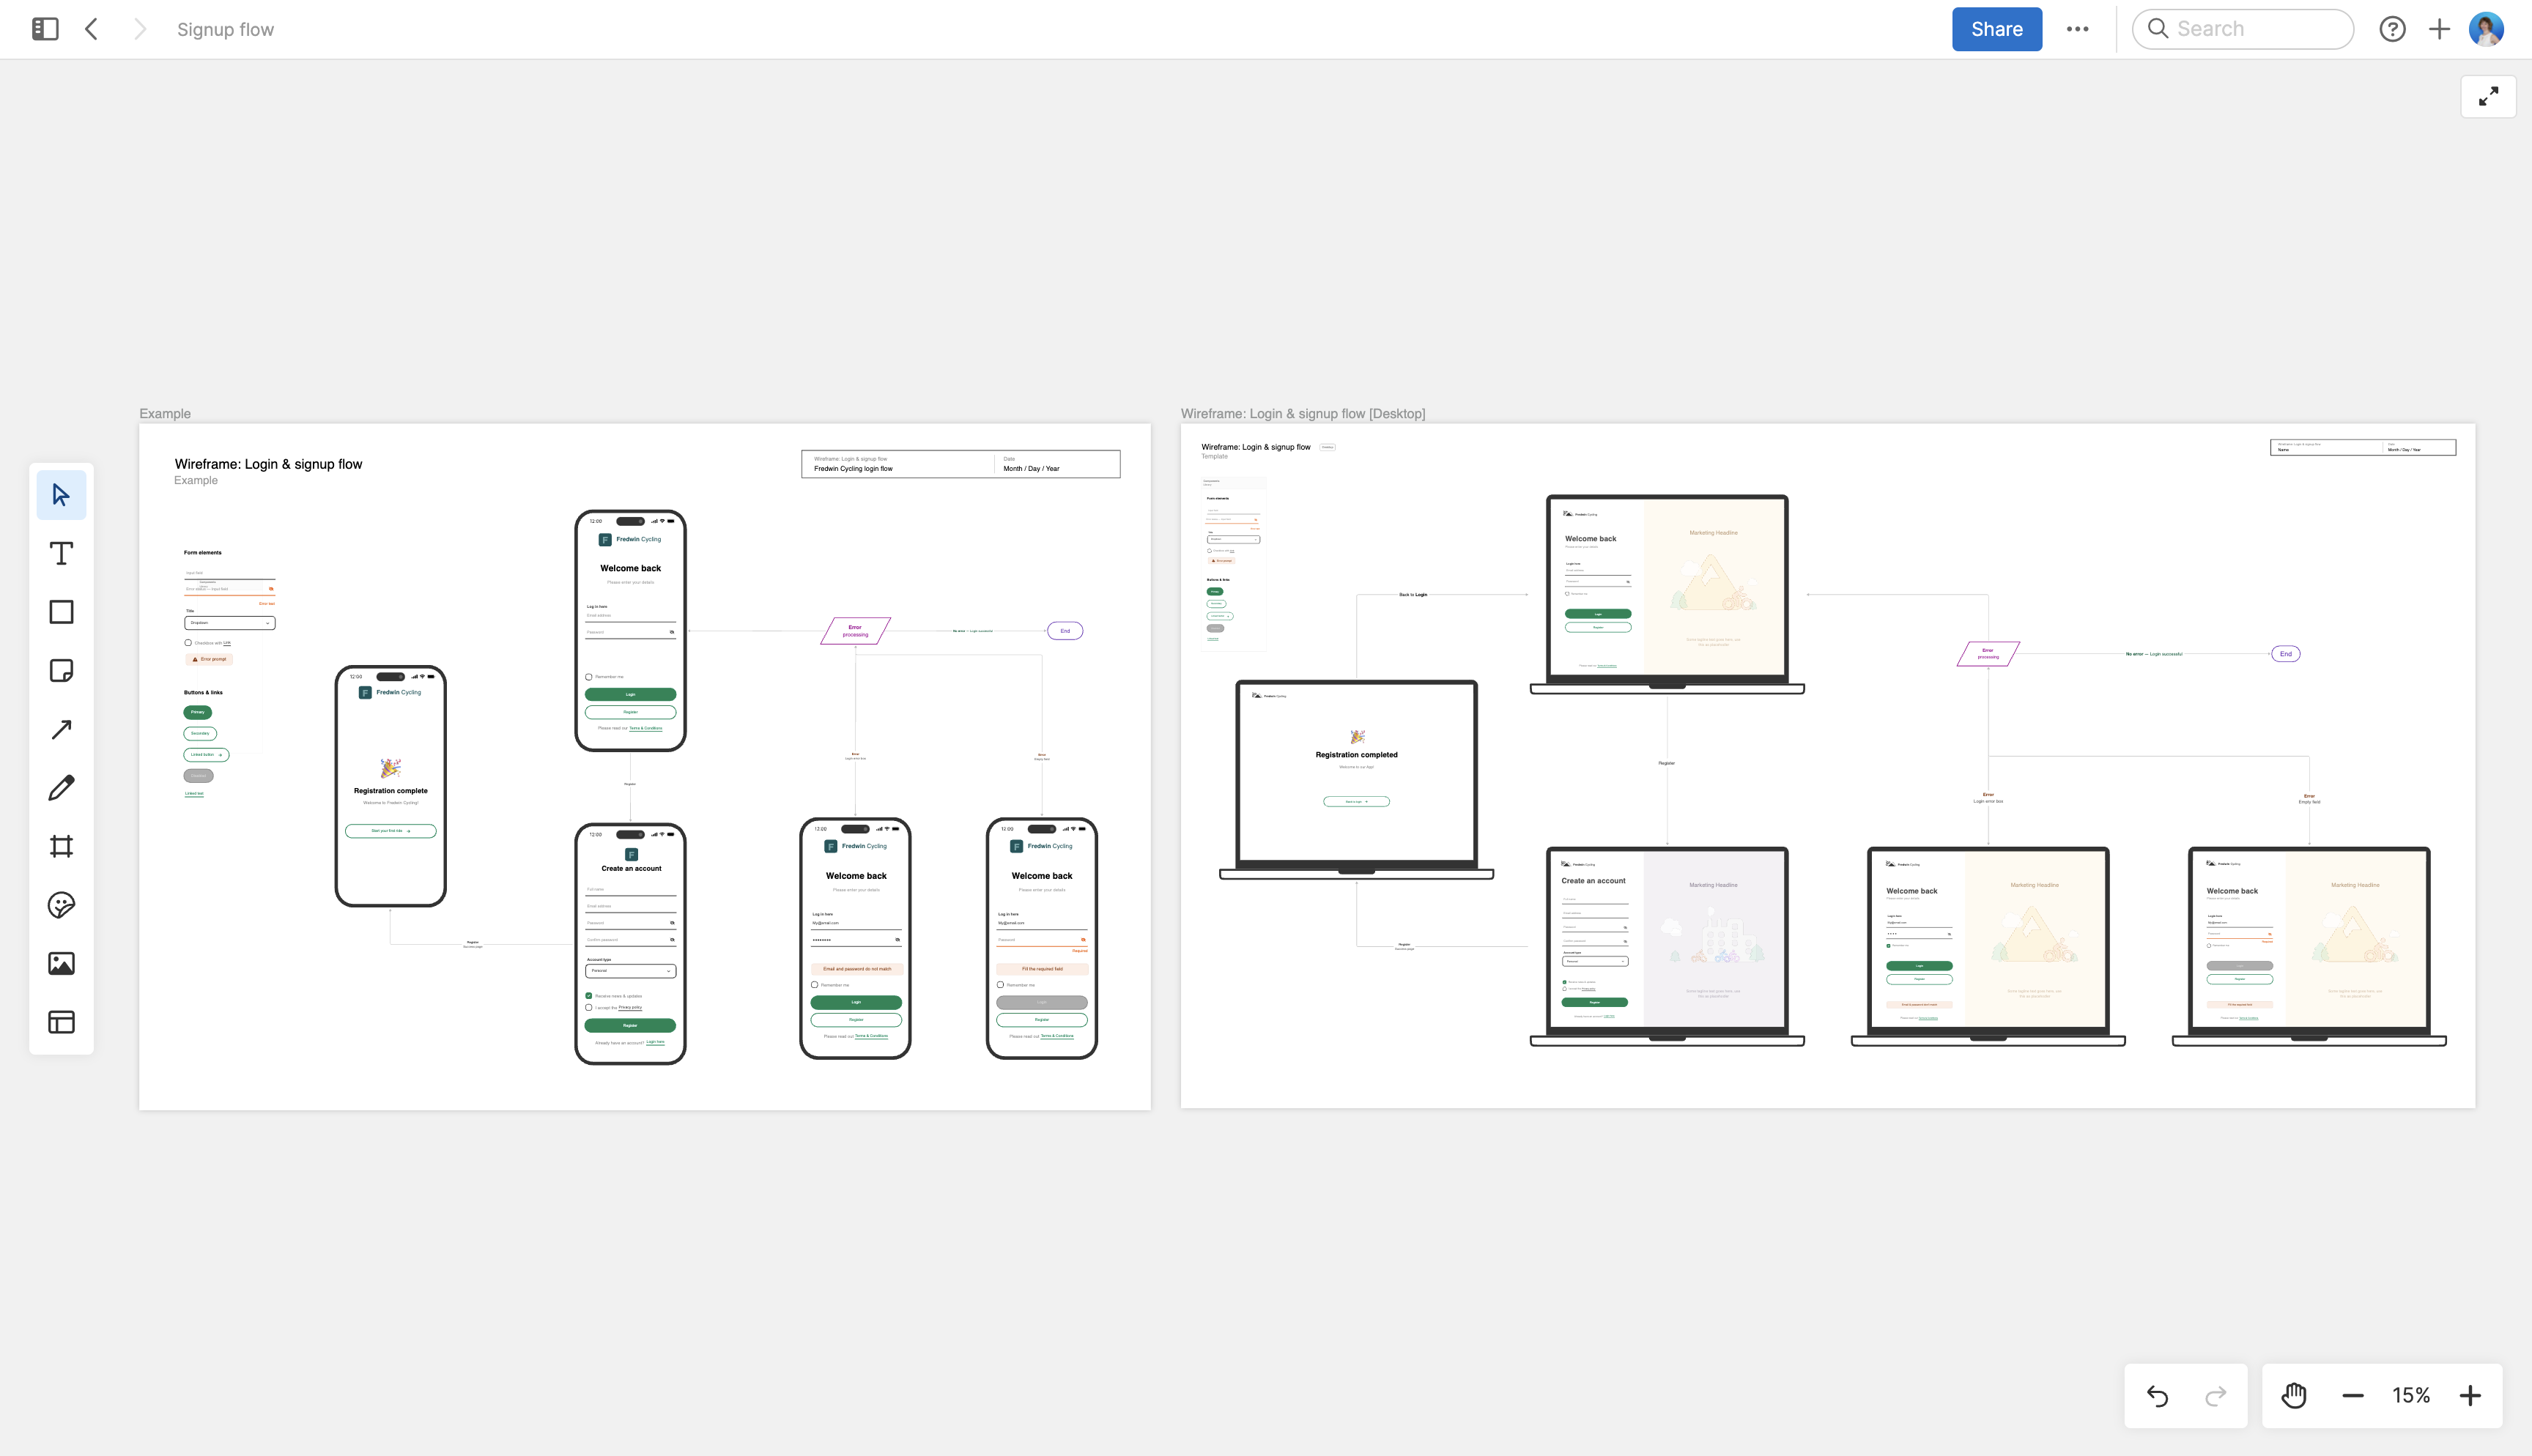
Task: Select the Frame tool
Action: (x=61, y=846)
